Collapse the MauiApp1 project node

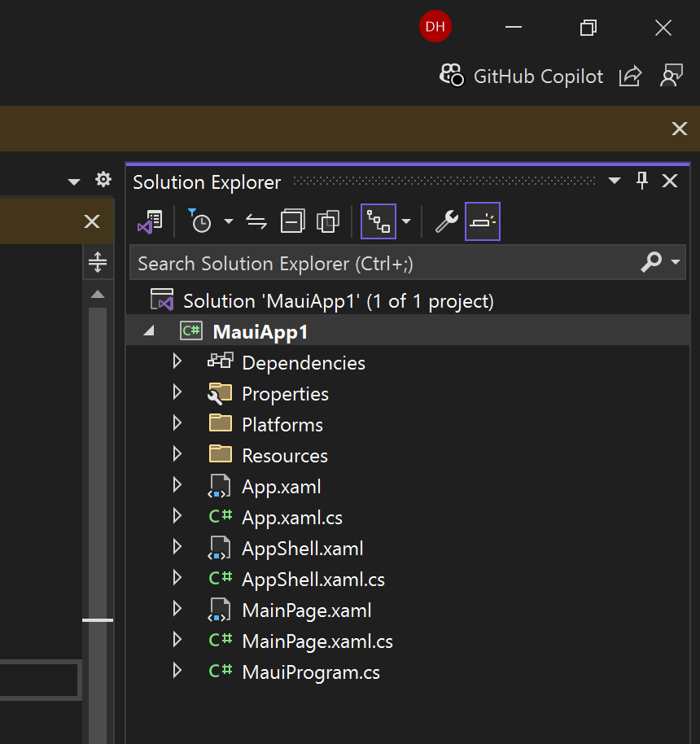(149, 331)
